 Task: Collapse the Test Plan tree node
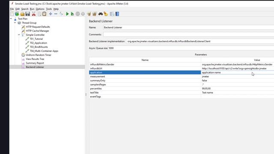click(x=11, y=18)
